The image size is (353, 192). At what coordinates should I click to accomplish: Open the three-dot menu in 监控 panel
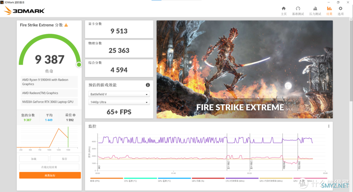(329, 126)
